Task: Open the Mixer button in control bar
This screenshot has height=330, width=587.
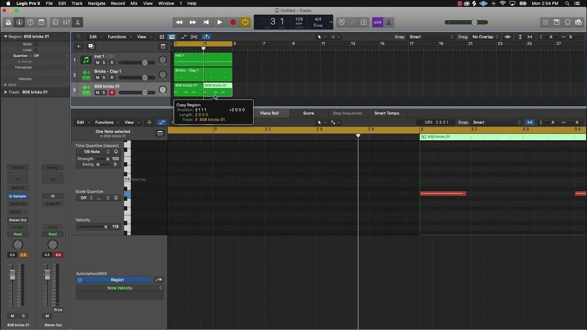Action: point(66,22)
